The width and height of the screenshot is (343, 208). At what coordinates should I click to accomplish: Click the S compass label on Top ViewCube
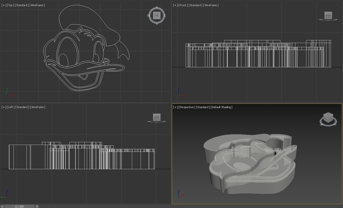(x=157, y=24)
